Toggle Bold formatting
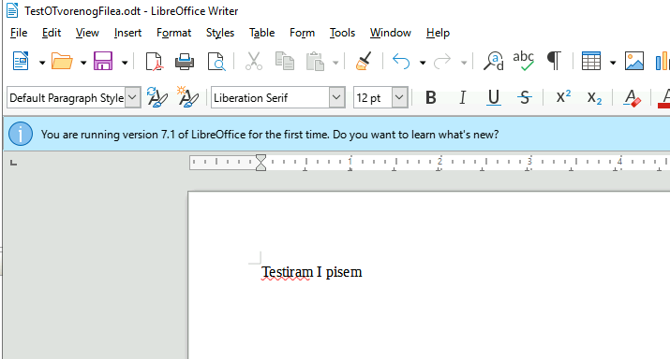Screen dimensions: 670x359 [x=431, y=98]
